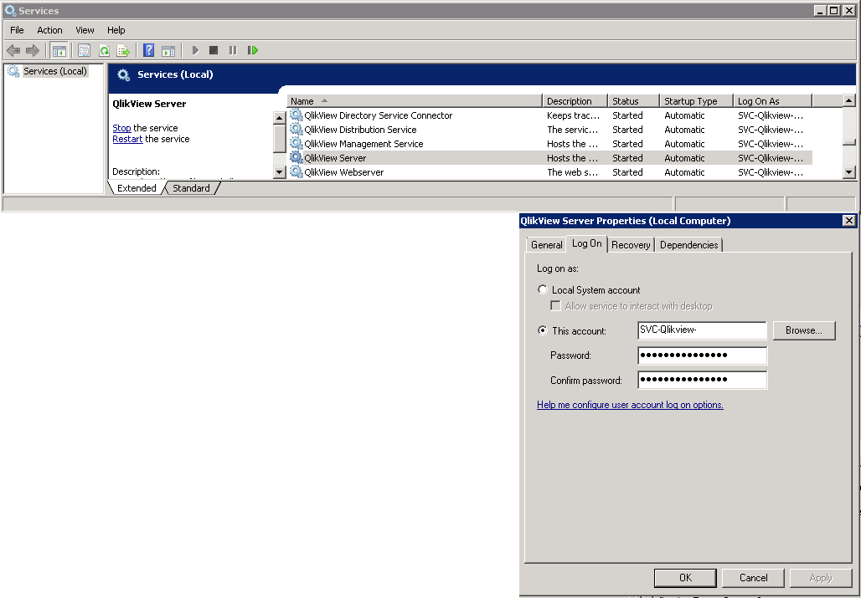
Task: Click service list scrollbar up arrow
Action: (x=849, y=100)
